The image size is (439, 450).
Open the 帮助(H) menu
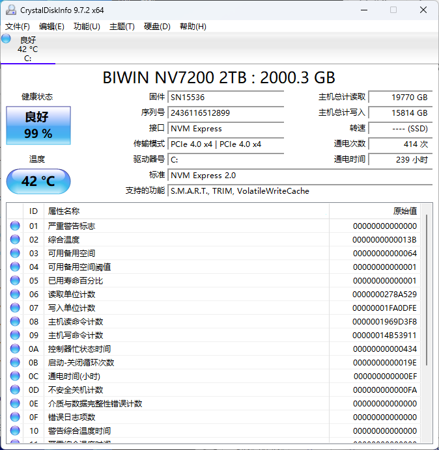(x=193, y=27)
